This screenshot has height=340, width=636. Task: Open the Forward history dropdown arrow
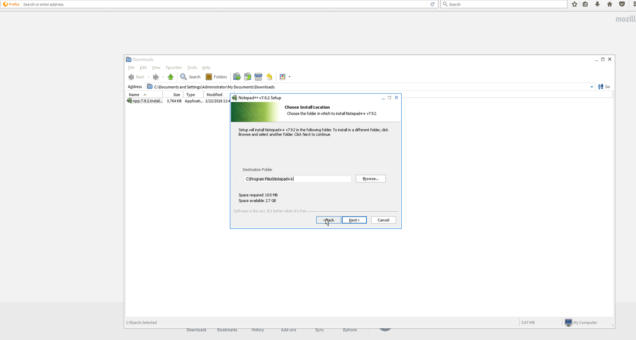pyautogui.click(x=163, y=77)
